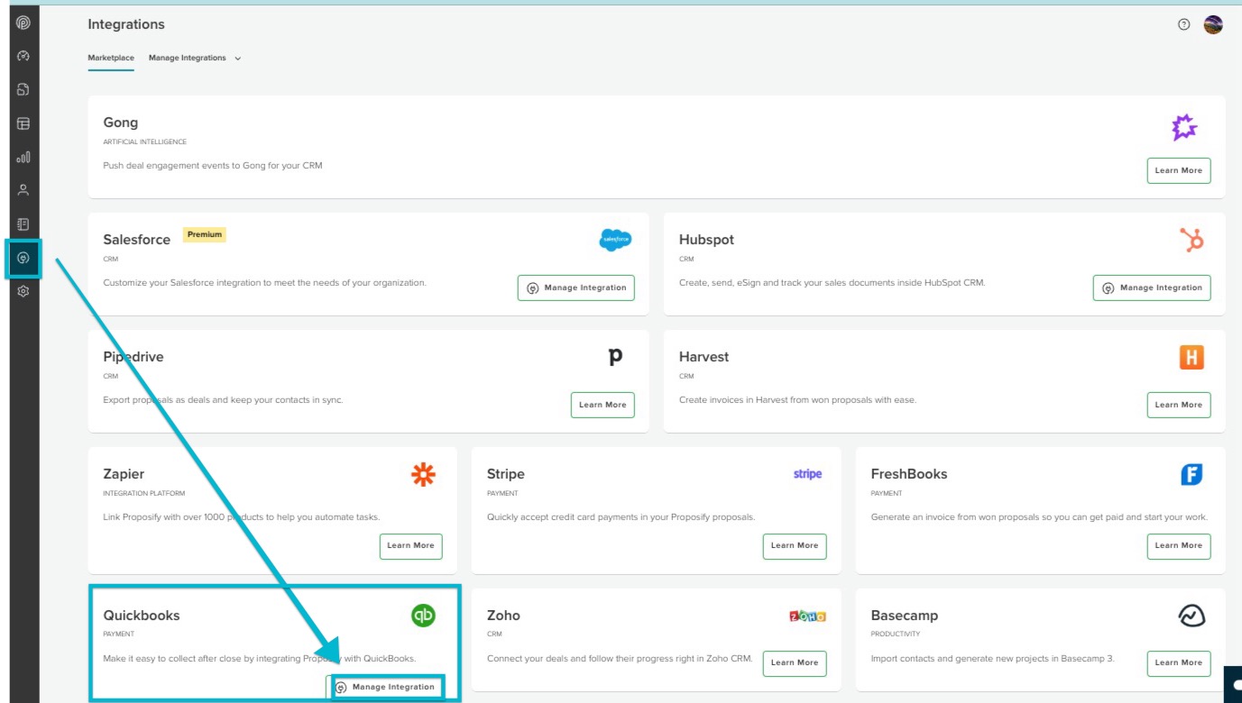
Task: Click the Stripe wordmark logo
Action: click(807, 474)
